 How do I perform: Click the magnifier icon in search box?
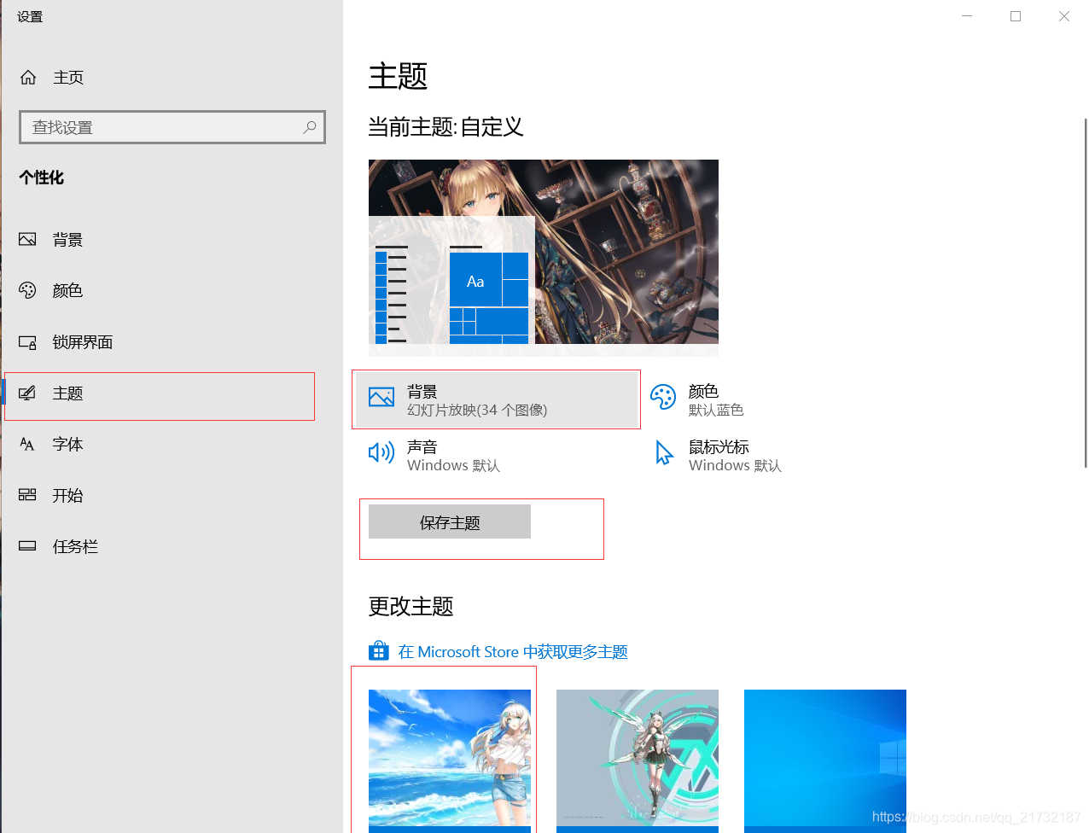(310, 127)
